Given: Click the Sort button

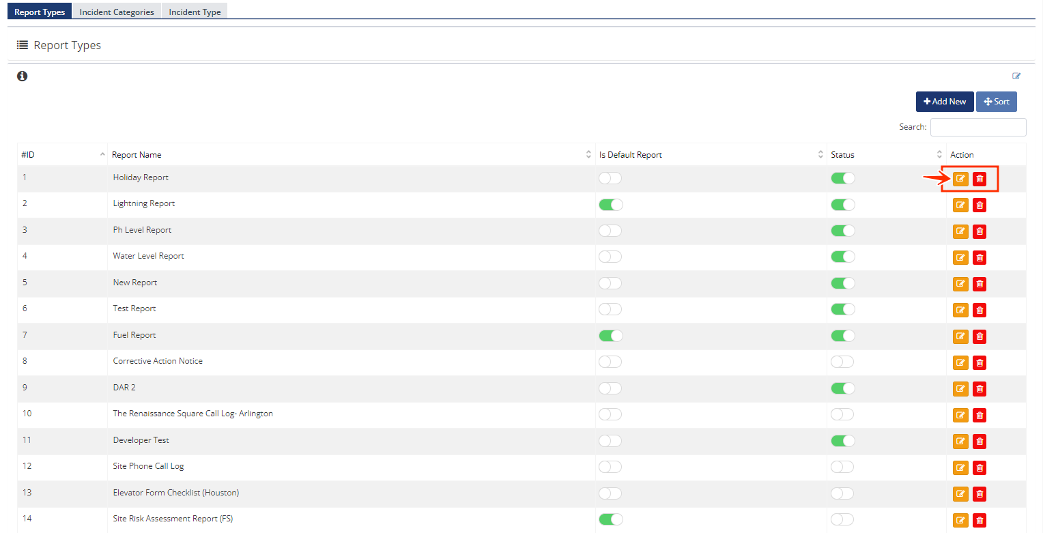Looking at the screenshot, I should point(996,102).
